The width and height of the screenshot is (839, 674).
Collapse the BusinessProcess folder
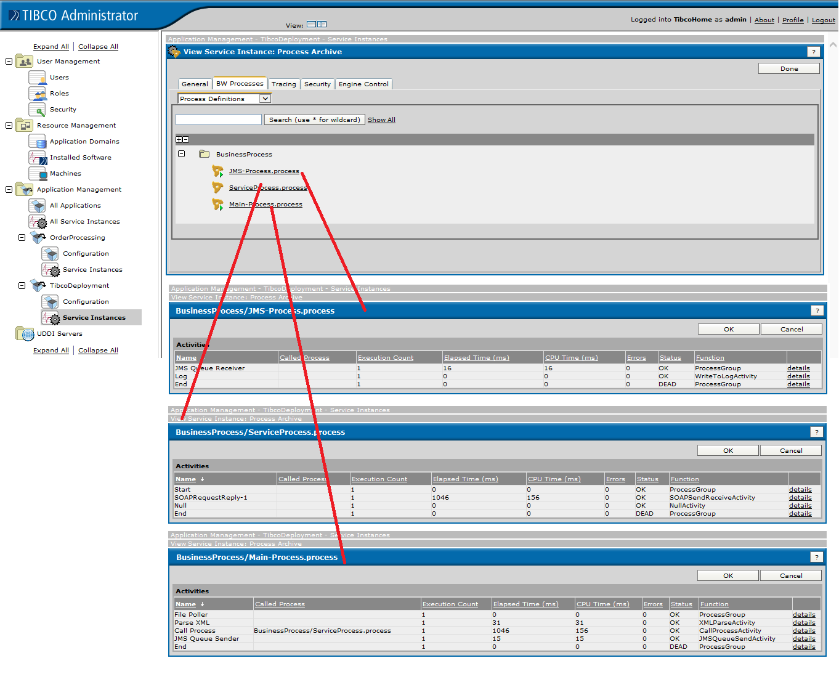coord(181,153)
